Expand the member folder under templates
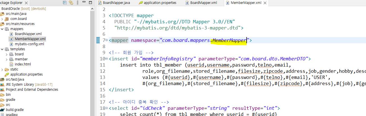 pyautogui.click(x=6, y=59)
